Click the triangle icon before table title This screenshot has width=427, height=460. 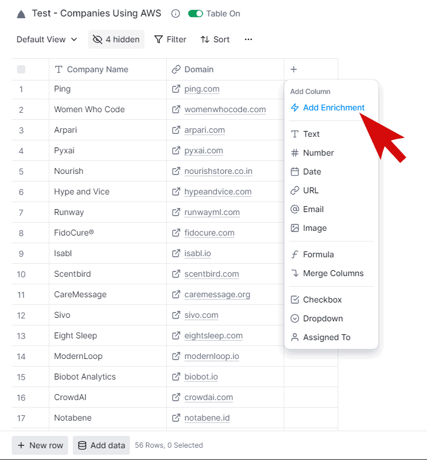21,14
